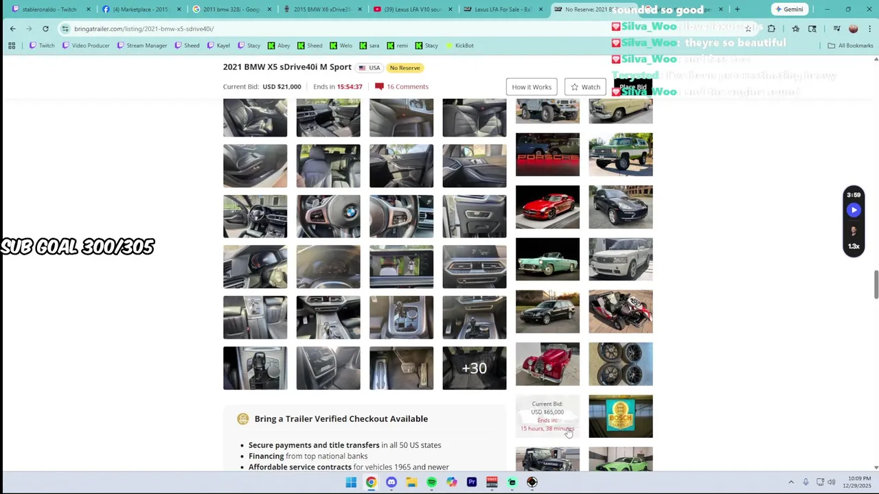
Task: Open Spotify from the taskbar
Action: 431,482
